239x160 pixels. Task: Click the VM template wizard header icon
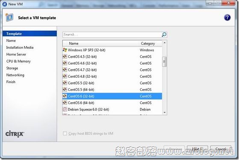(x=9, y=17)
